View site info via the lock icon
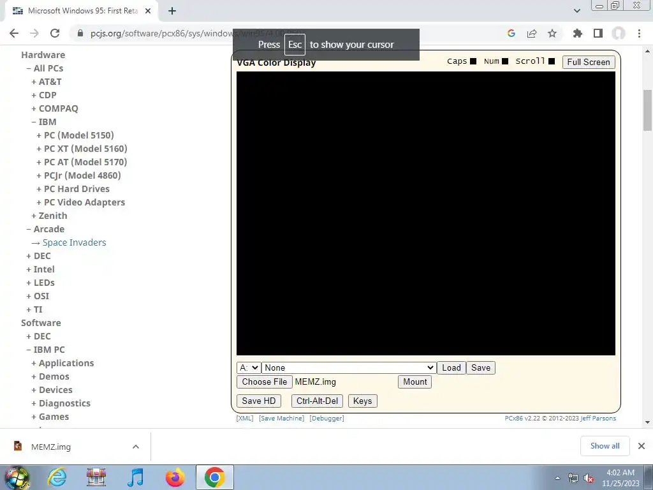 (80, 33)
